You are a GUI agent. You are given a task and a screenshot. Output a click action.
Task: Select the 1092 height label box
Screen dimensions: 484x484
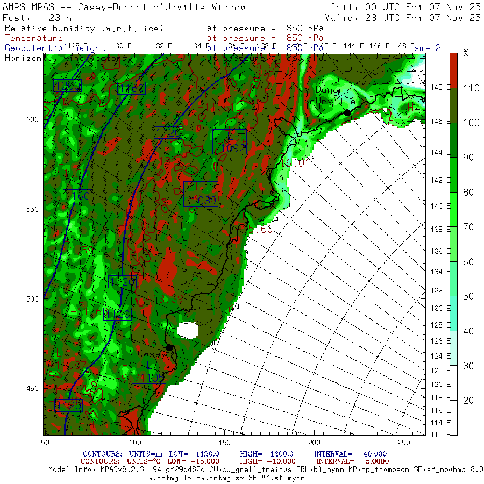[230, 141]
